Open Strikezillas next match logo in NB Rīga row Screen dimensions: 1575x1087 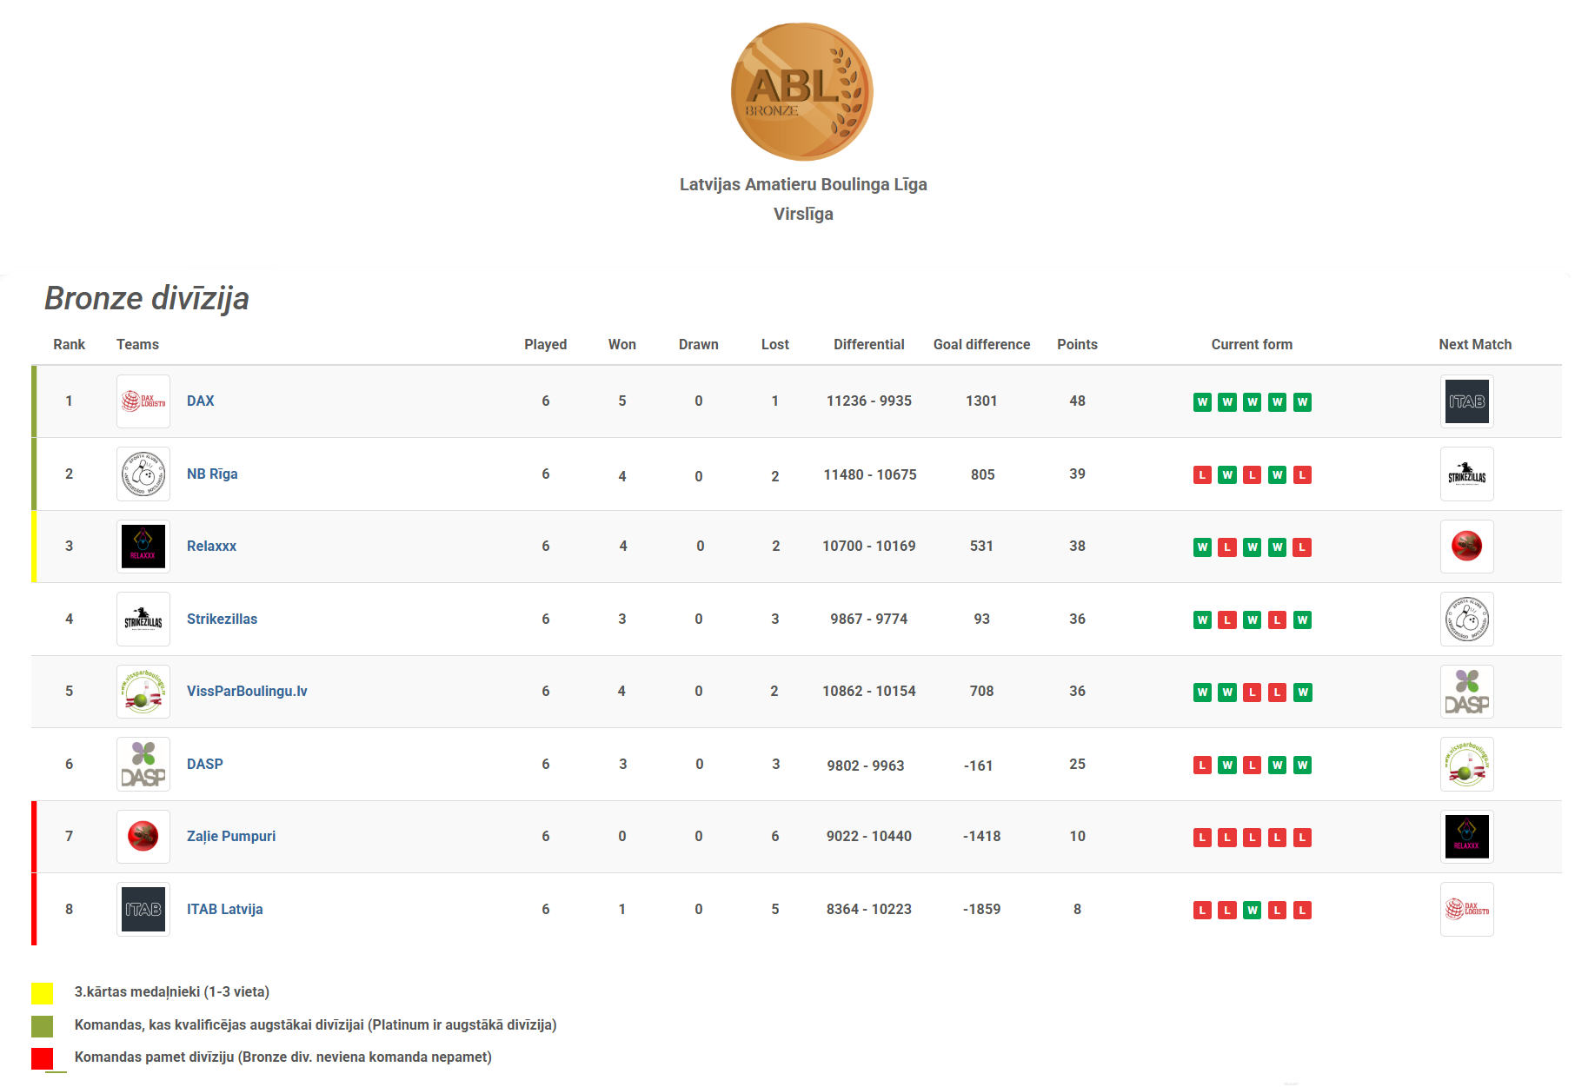pos(1466,474)
